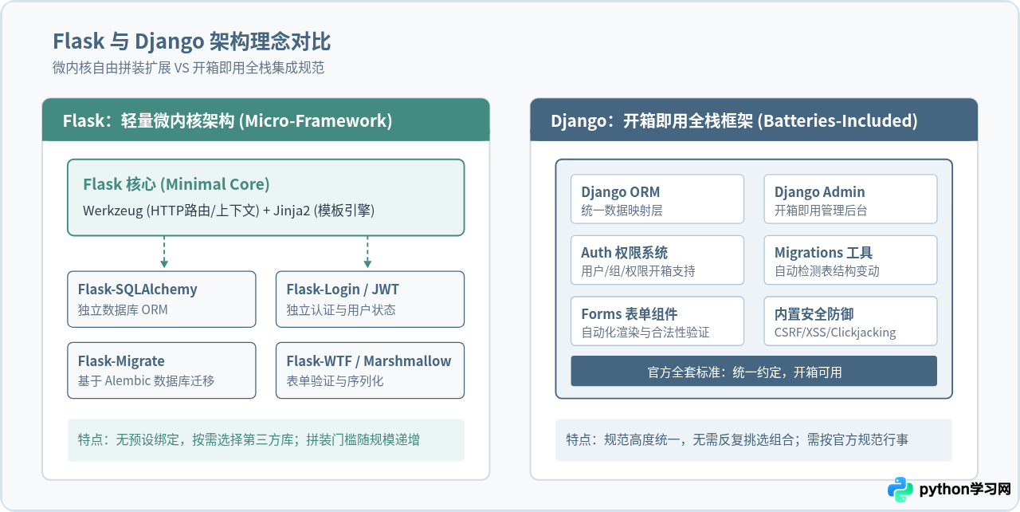This screenshot has width=1020, height=512.
Task: Select the Flask-Login / JWT card
Action: [370, 299]
